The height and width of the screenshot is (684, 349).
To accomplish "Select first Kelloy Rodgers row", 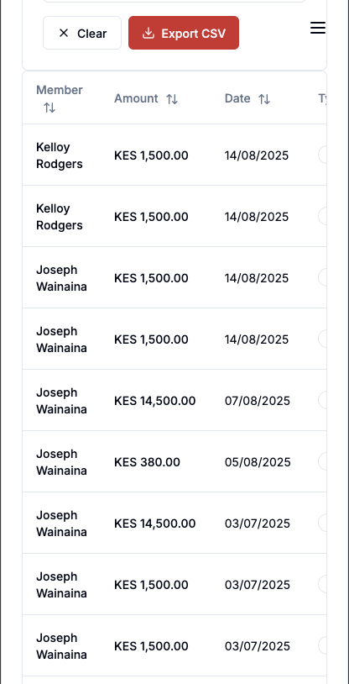I will pyautogui.click(x=174, y=155).
